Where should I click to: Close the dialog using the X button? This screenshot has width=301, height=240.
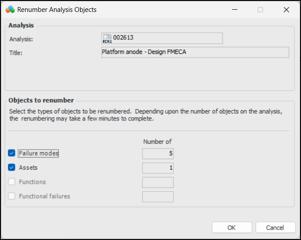click(286, 9)
